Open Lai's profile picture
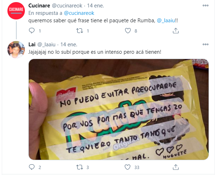The width and height of the screenshot is (221, 175). 16,49
